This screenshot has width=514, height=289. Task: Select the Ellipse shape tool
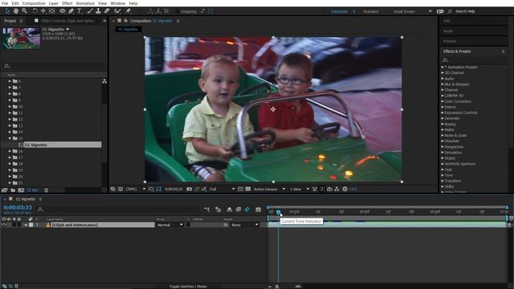63,11
